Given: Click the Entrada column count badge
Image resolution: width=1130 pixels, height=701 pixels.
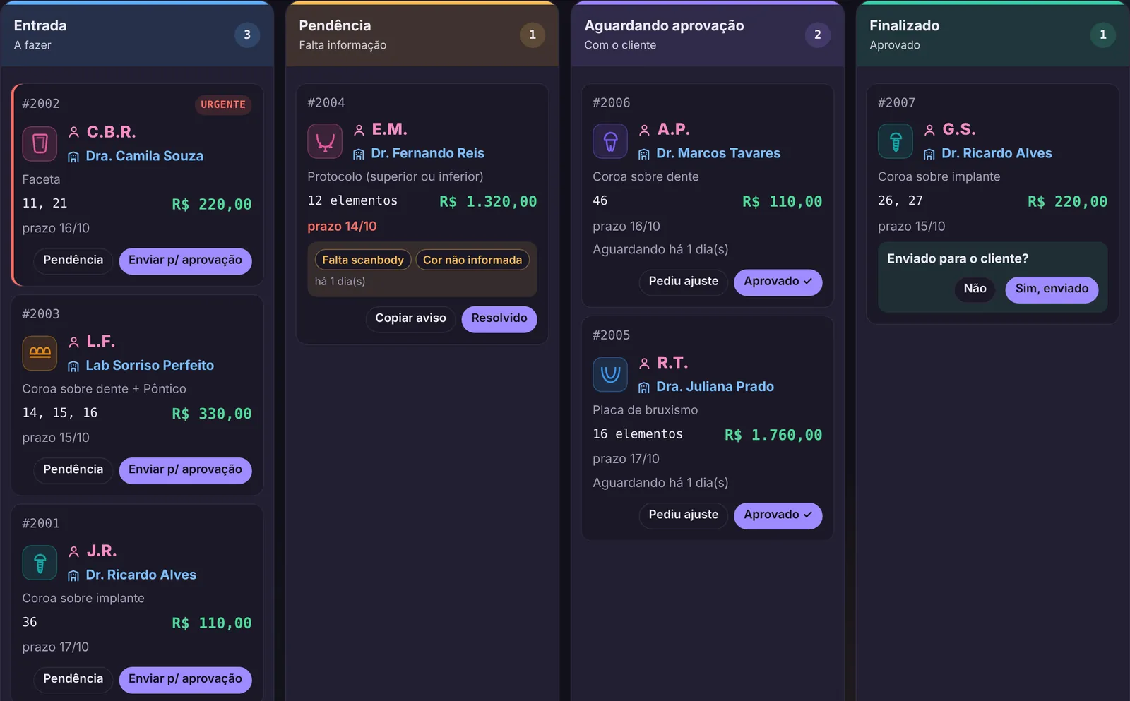Looking at the screenshot, I should [247, 35].
